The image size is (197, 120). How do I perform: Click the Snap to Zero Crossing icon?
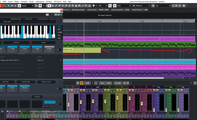click(x=110, y=6)
